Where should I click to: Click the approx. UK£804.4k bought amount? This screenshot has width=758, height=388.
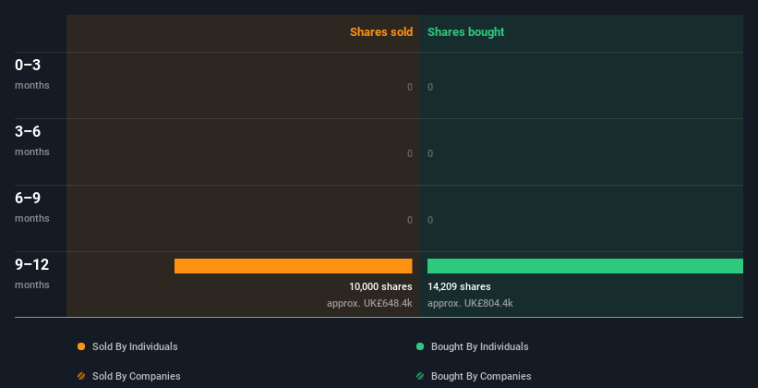pyautogui.click(x=470, y=303)
